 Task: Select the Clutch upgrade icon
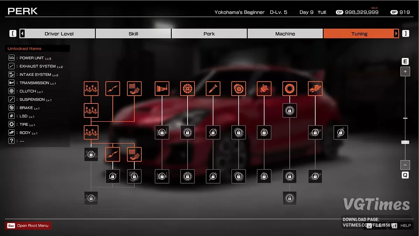tap(188, 88)
